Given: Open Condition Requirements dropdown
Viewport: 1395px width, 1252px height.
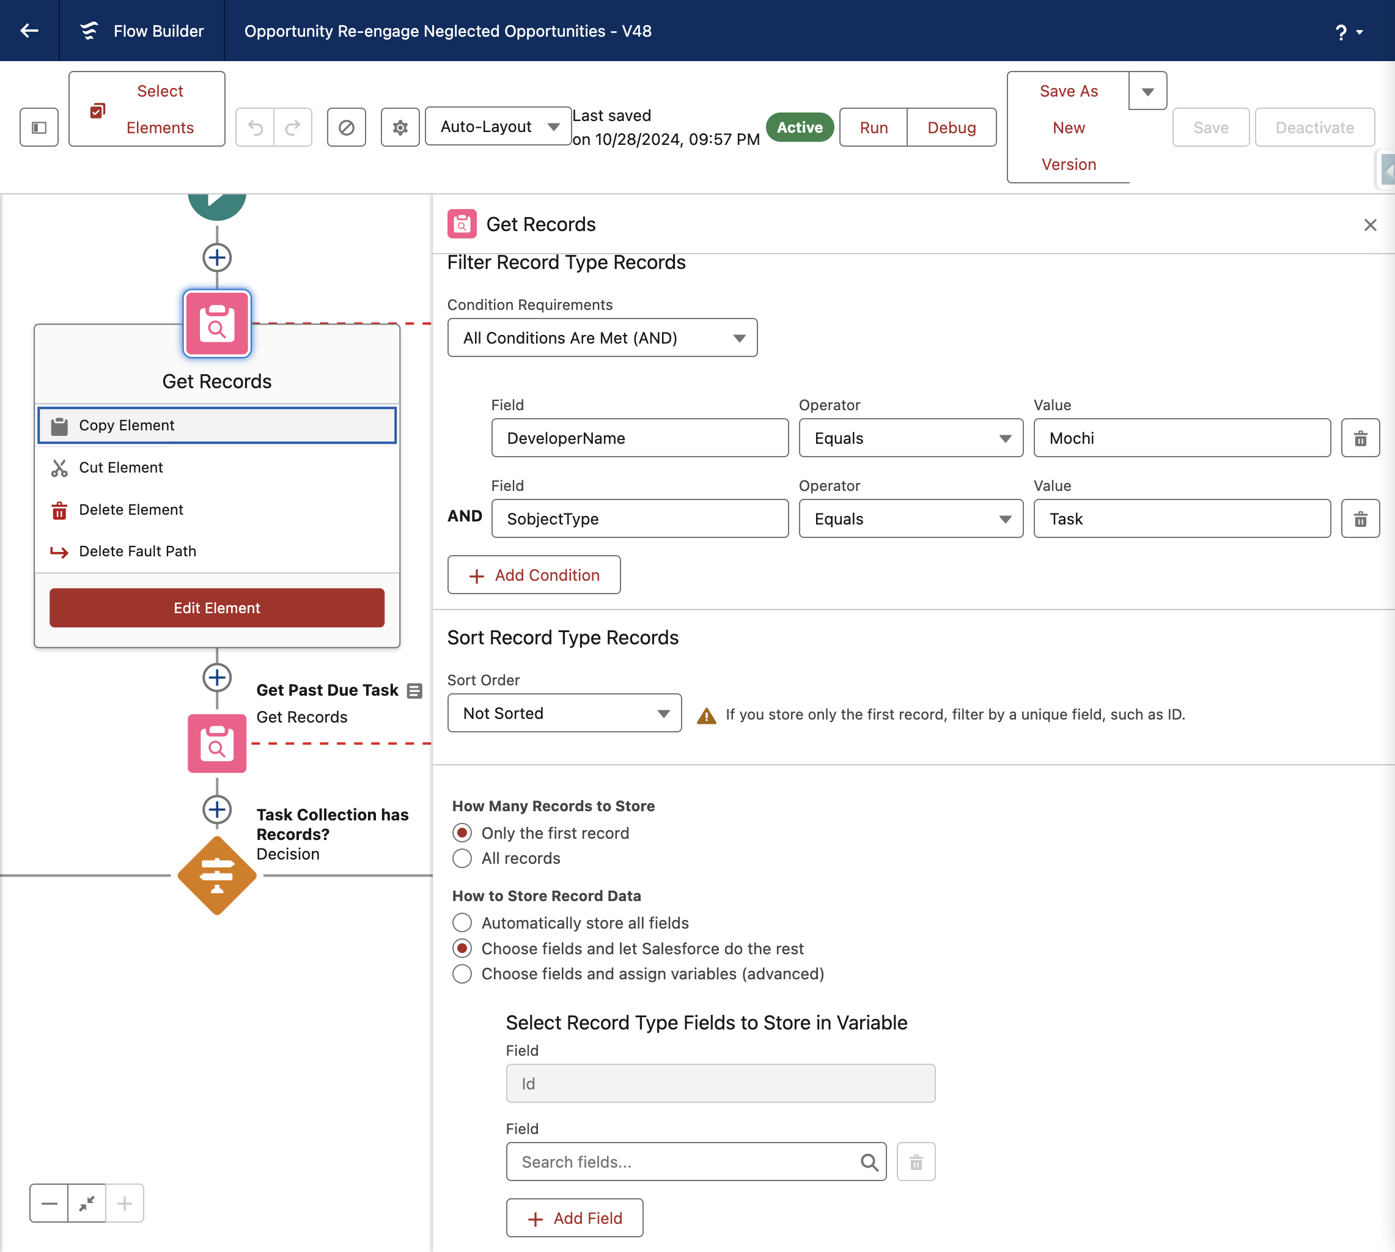Looking at the screenshot, I should coord(602,338).
